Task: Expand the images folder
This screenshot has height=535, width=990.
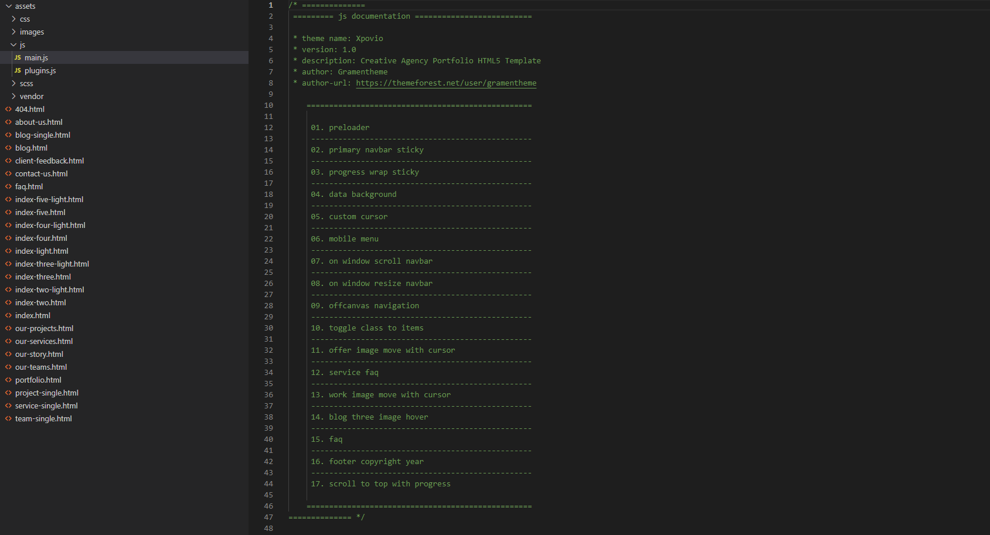Action: tap(13, 32)
